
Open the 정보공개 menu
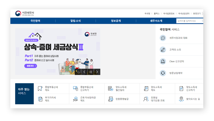coord(116,21)
